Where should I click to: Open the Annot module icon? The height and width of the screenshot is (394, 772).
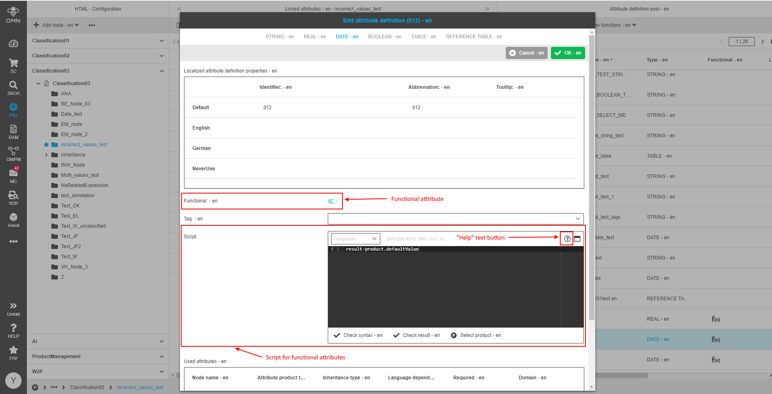[13, 220]
